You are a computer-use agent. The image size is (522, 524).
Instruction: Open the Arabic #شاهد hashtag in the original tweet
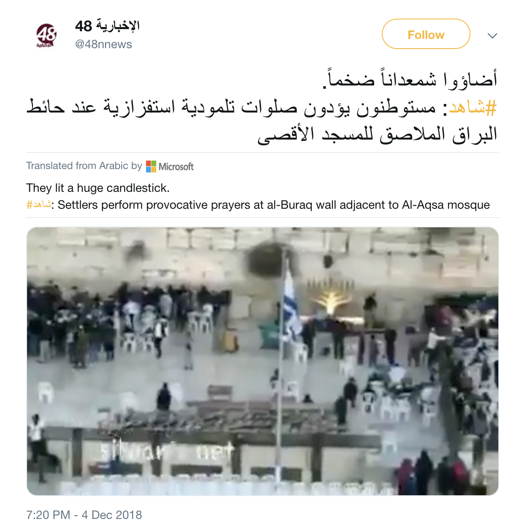click(473, 108)
